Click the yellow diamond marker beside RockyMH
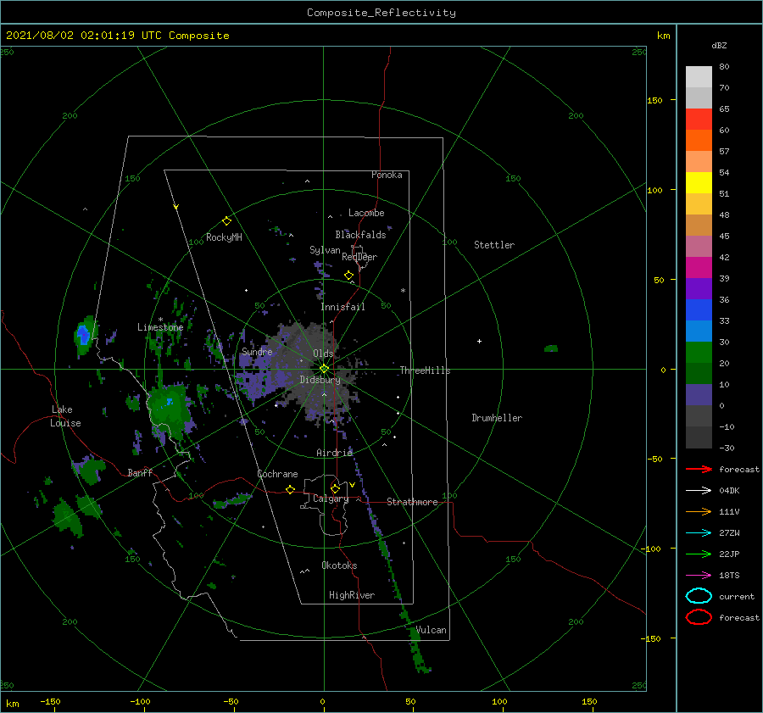The height and width of the screenshot is (713, 763). (x=226, y=221)
